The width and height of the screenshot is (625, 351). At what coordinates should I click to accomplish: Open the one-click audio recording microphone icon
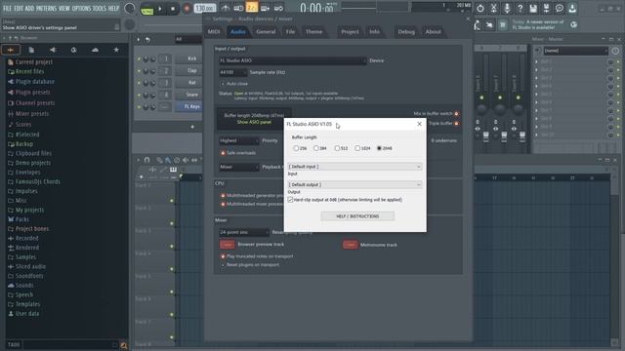click(x=507, y=8)
